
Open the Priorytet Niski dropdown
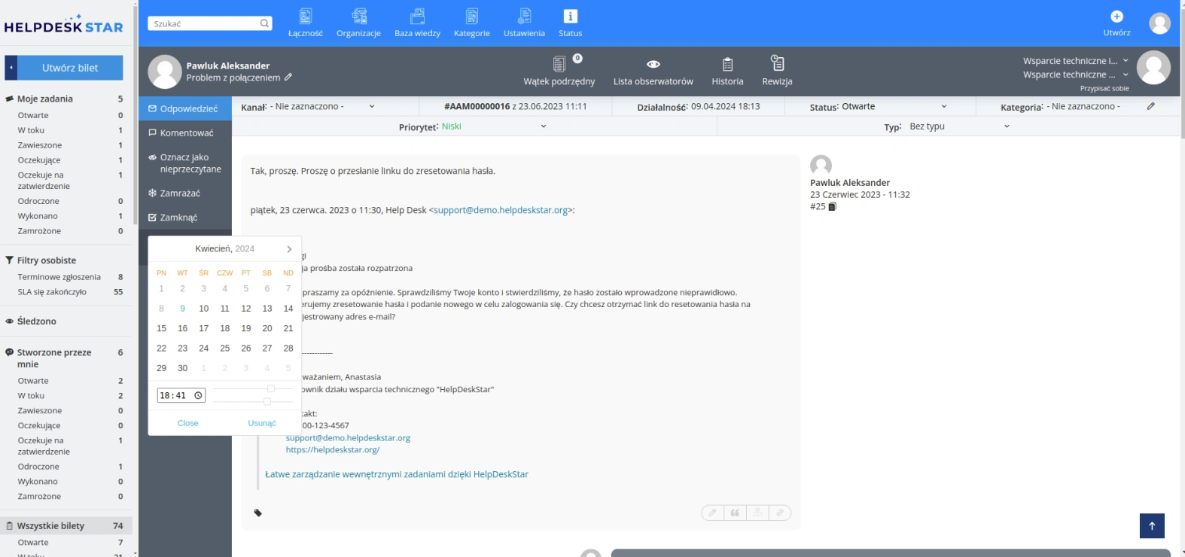493,126
